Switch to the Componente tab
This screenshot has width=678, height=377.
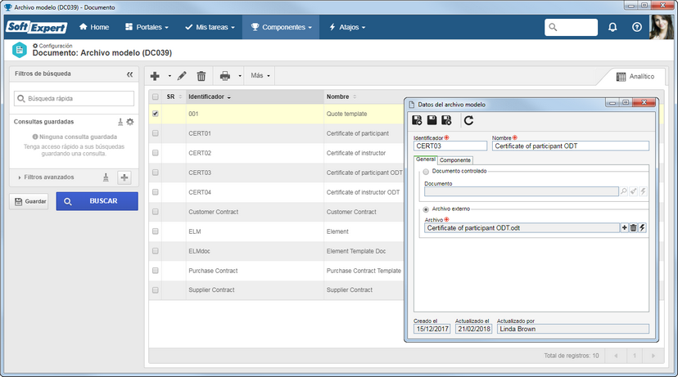(x=455, y=160)
